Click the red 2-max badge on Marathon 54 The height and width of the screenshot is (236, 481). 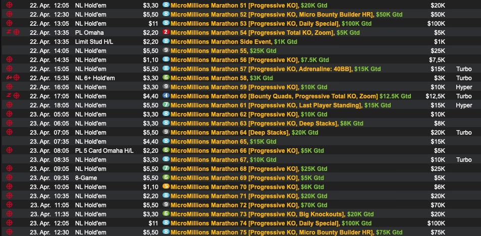(x=166, y=32)
